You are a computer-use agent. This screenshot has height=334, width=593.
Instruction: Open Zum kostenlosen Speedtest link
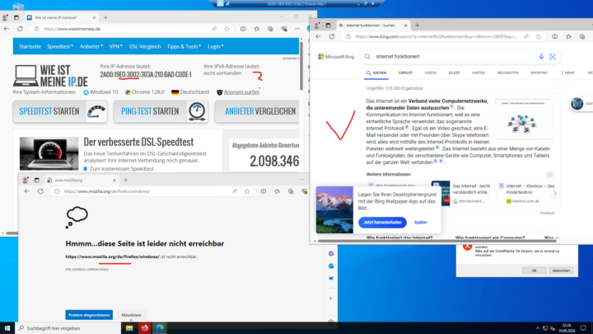tap(122, 168)
